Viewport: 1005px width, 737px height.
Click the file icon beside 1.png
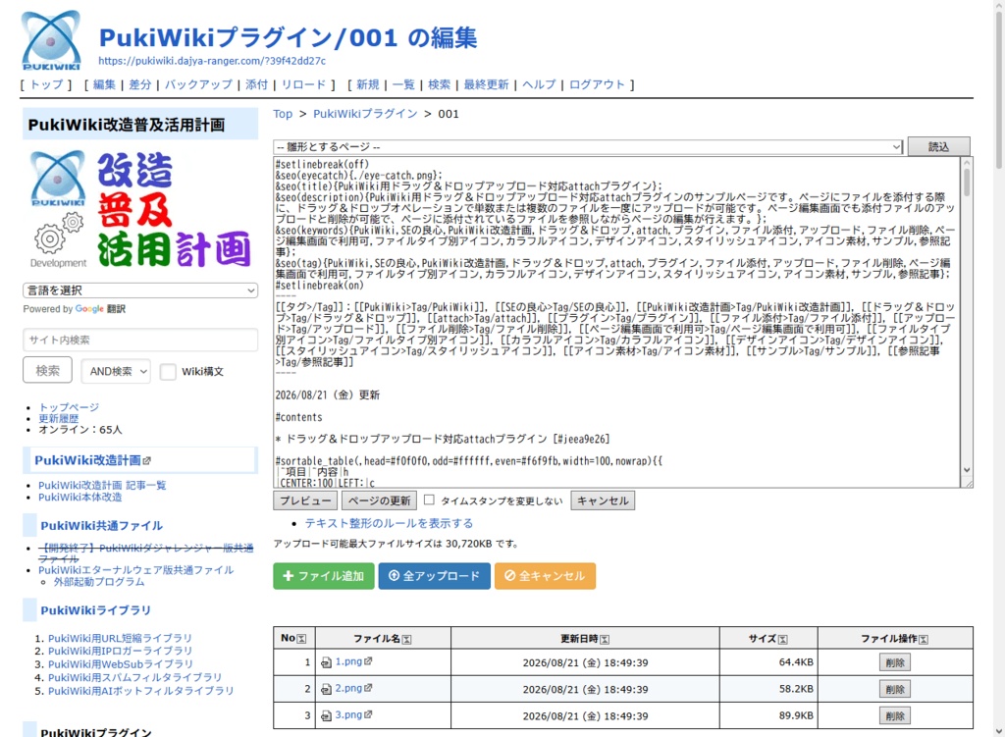click(326, 662)
